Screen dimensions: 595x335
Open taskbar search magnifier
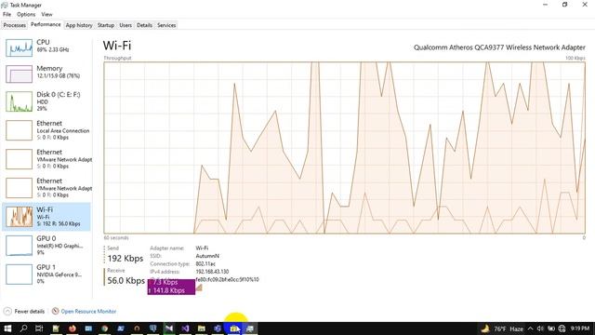pos(23,328)
